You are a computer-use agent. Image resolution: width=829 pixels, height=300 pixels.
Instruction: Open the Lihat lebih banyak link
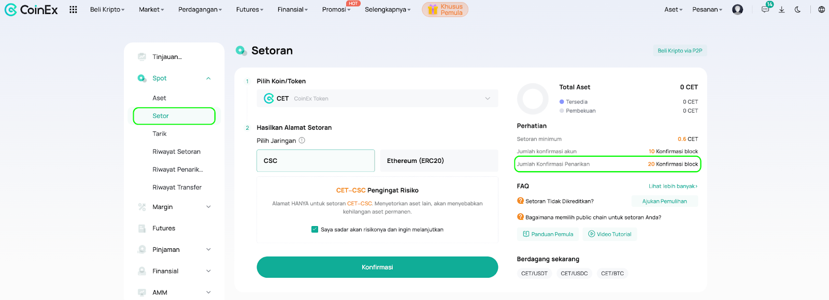pos(673,186)
